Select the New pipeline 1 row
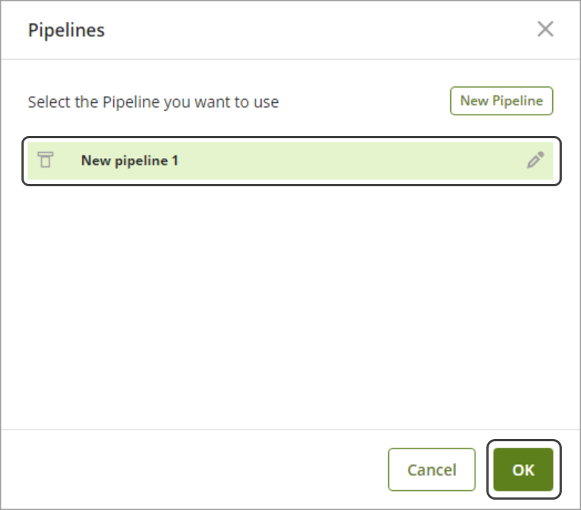Image resolution: width=581 pixels, height=510 pixels. tap(296, 160)
